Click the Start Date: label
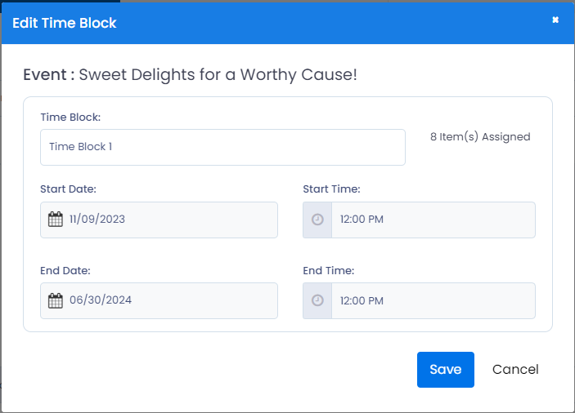 [x=68, y=189]
